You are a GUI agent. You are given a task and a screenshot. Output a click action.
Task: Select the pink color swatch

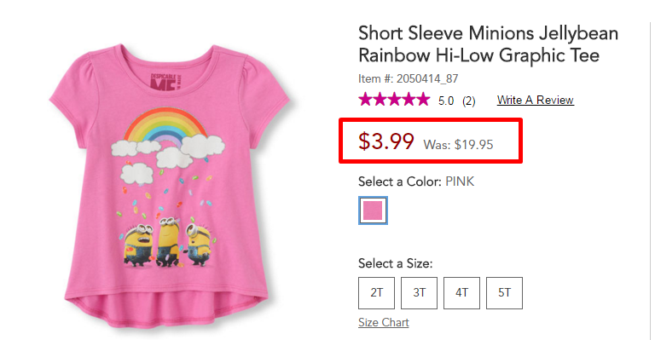click(373, 210)
